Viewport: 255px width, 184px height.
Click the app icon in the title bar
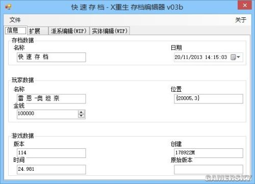(8, 7)
